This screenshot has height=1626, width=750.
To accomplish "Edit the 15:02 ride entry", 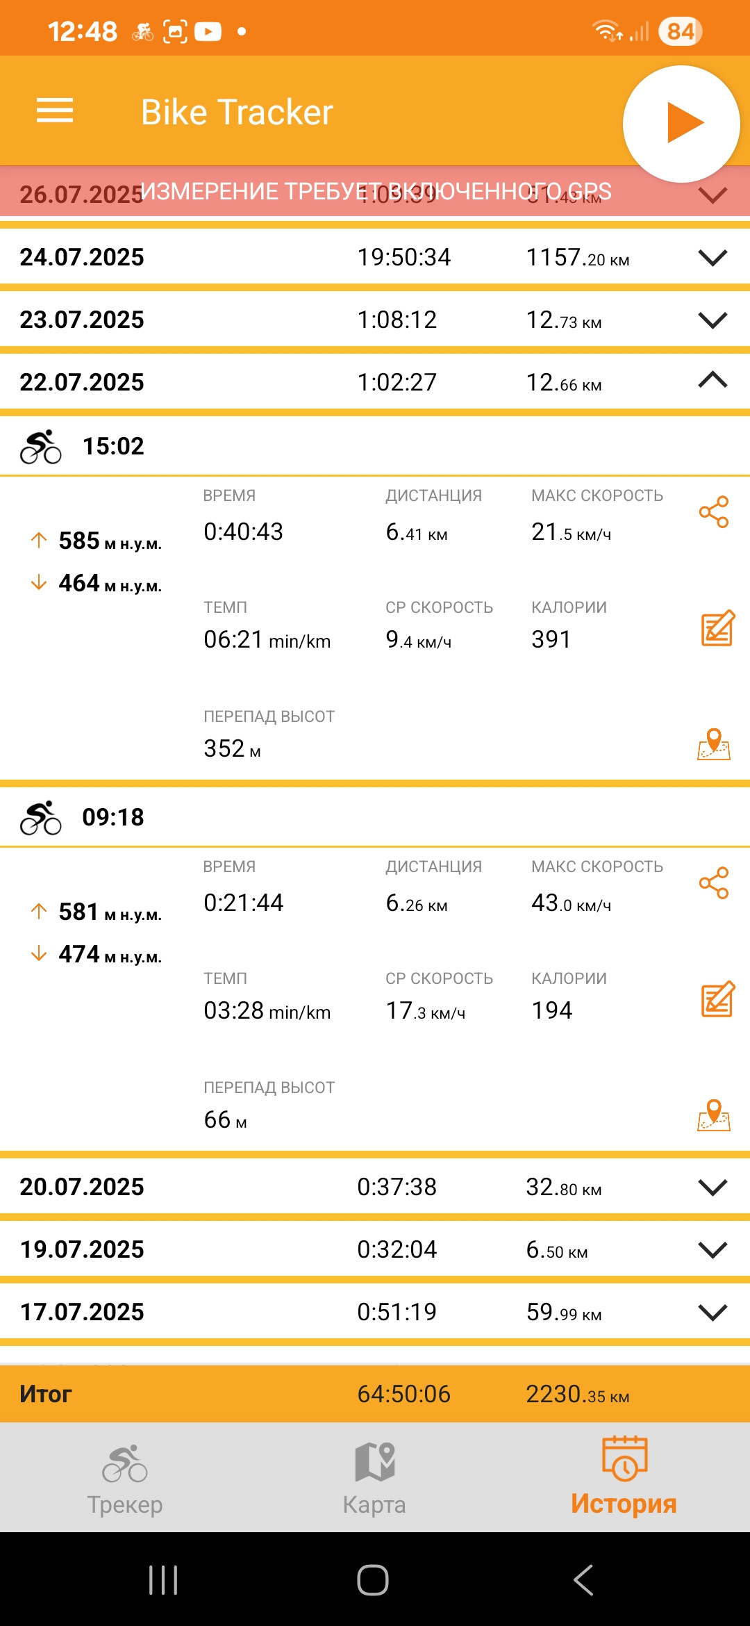I will 717,628.
